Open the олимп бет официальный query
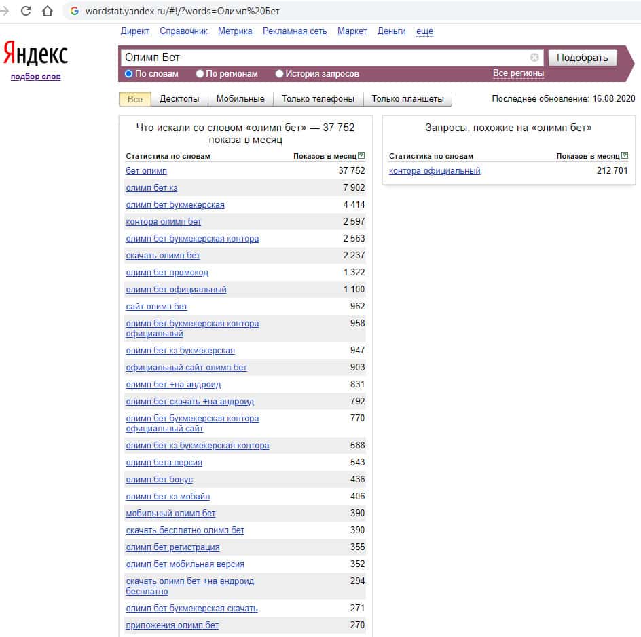 tap(176, 290)
